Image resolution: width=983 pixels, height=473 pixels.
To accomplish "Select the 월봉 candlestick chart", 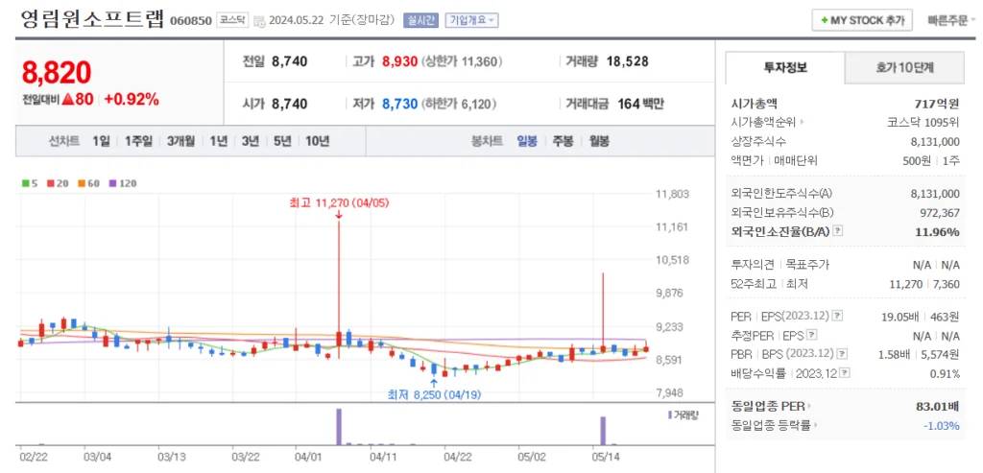I will tap(599, 141).
